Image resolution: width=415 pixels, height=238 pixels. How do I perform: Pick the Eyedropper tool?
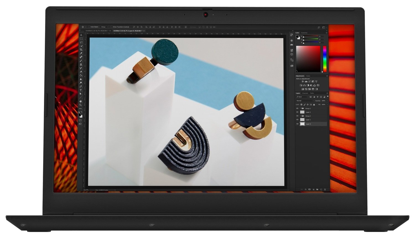point(81,53)
